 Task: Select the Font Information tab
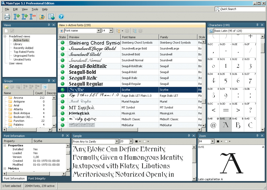pyautogui.click(x=14, y=178)
